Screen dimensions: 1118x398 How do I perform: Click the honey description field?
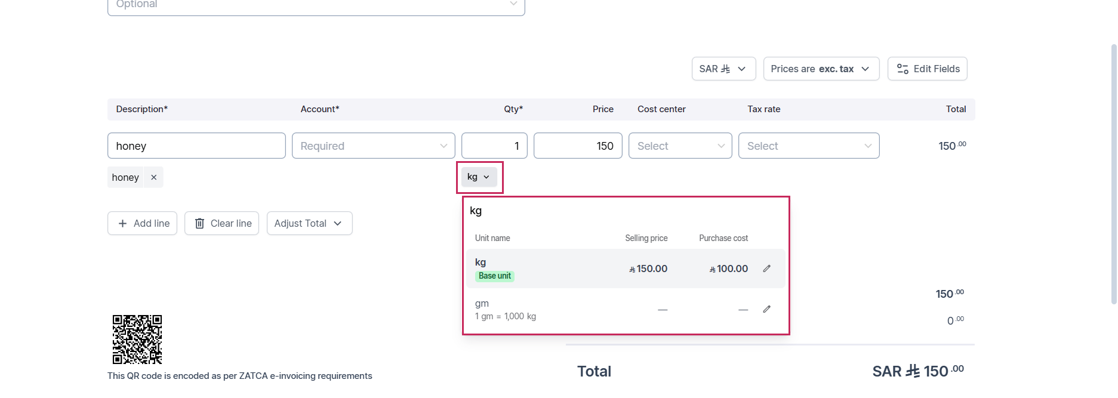(196, 146)
